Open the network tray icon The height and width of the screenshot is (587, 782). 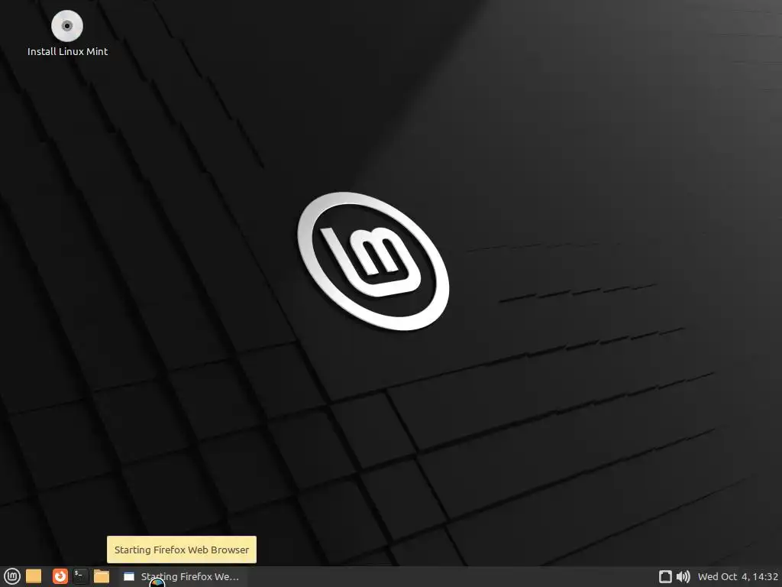pos(665,576)
